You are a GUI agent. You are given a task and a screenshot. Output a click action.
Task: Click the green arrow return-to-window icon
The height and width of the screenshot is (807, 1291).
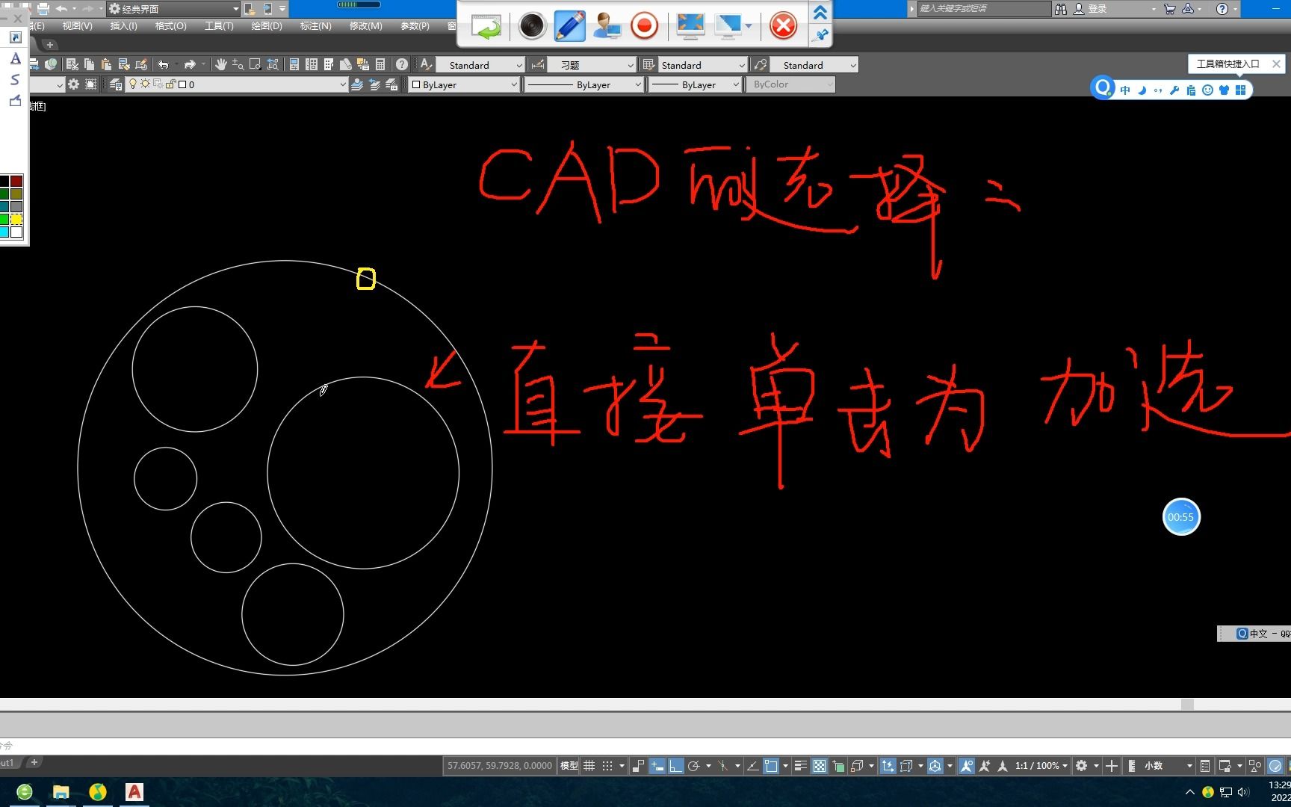pyautogui.click(x=486, y=26)
